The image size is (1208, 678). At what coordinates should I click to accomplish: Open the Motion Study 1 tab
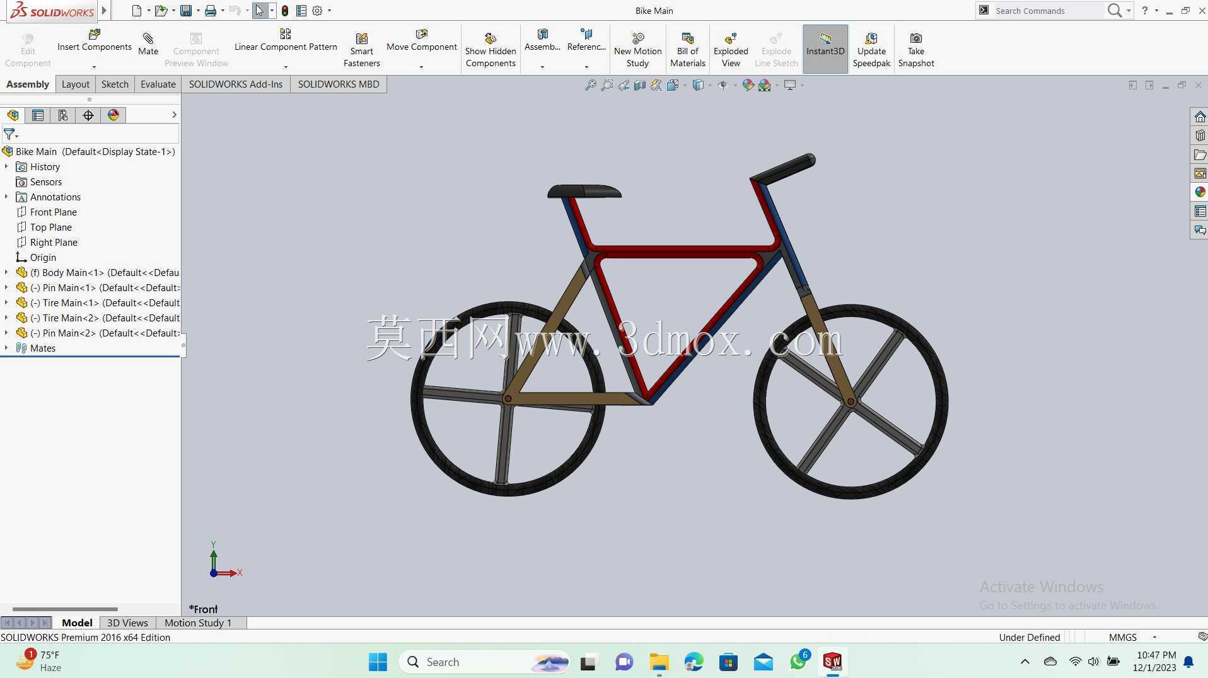coord(198,623)
